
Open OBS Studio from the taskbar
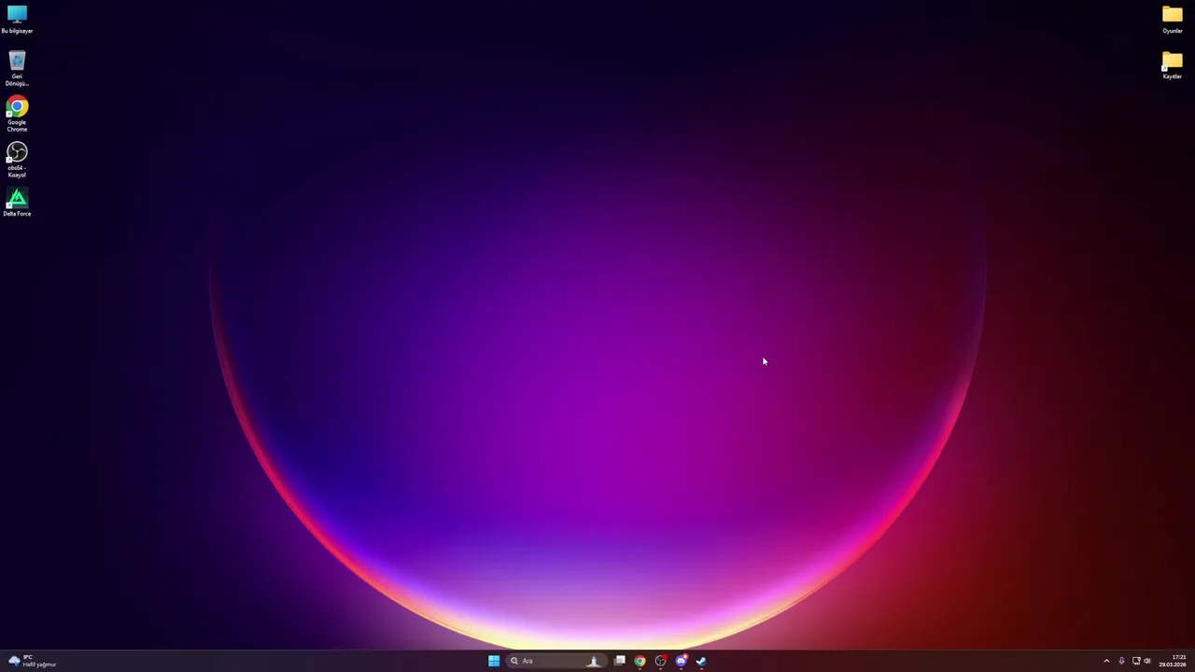pyautogui.click(x=661, y=661)
